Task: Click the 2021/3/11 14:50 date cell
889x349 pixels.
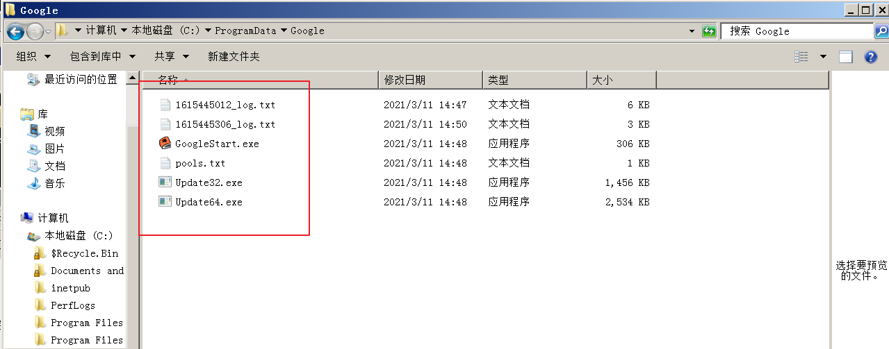Action: click(x=425, y=124)
